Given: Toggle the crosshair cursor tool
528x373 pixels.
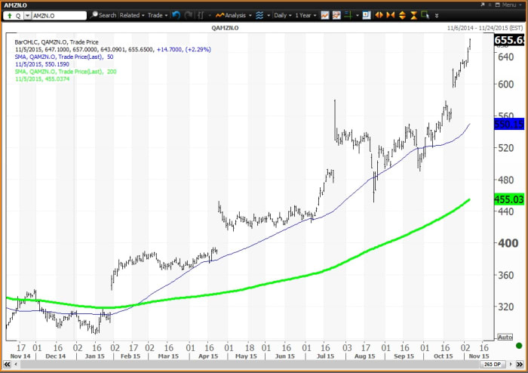Looking at the screenshot, I should [x=348, y=15].
